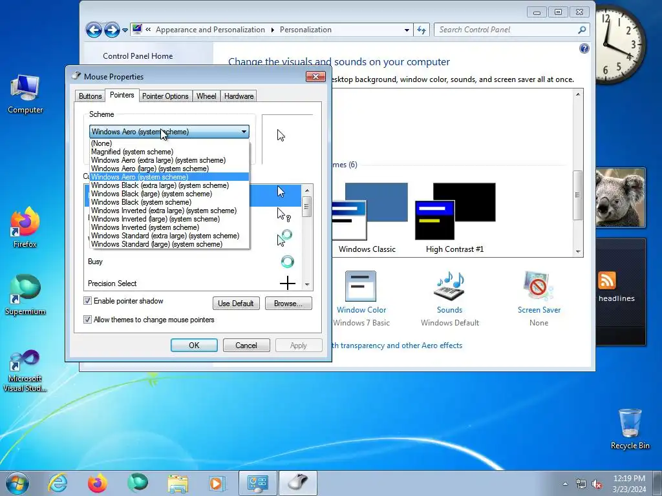The height and width of the screenshot is (496, 662).
Task: Click Personalization in the breadcrumb
Action: tap(305, 30)
